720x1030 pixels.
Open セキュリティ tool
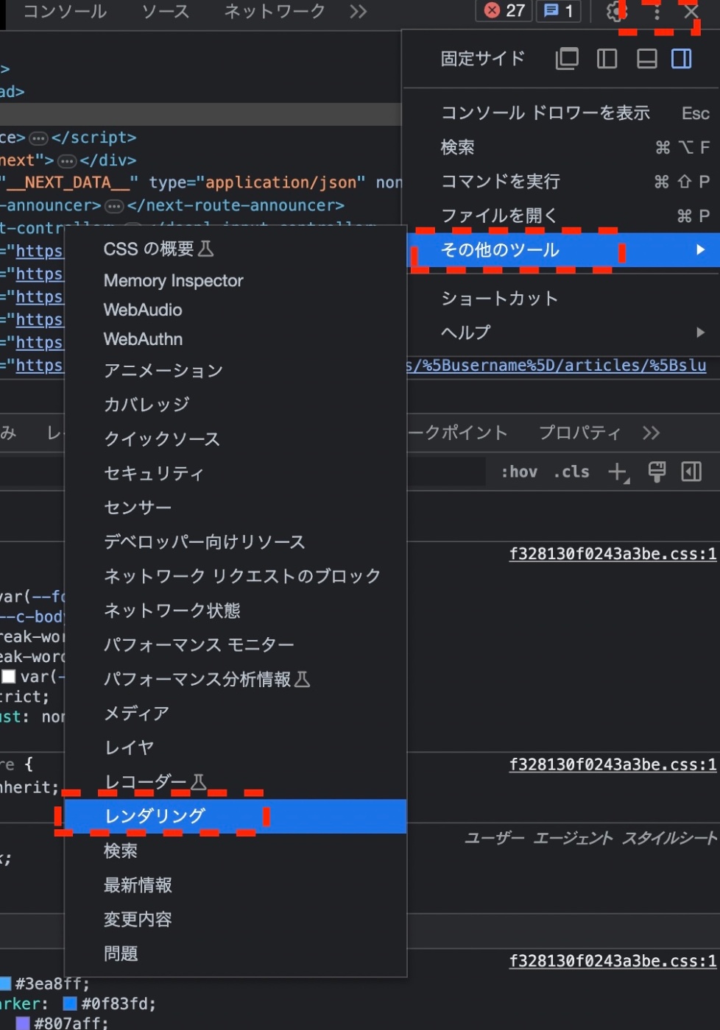click(x=236, y=473)
